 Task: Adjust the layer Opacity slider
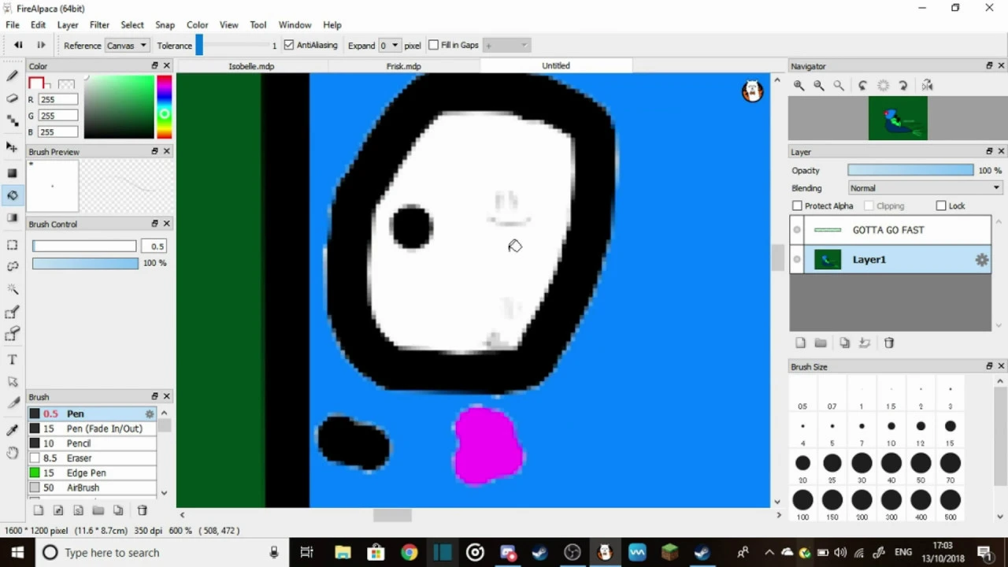910,170
